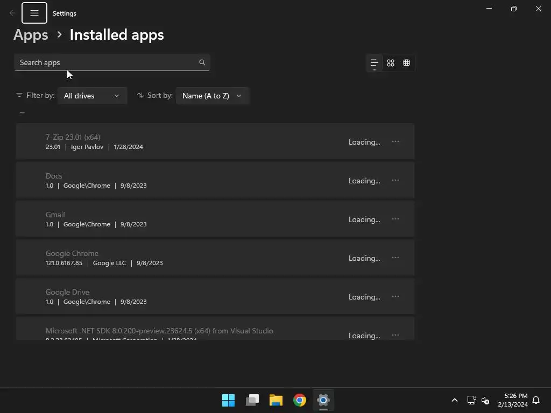Open Task View from the taskbar
The image size is (551, 413).
[x=252, y=400]
